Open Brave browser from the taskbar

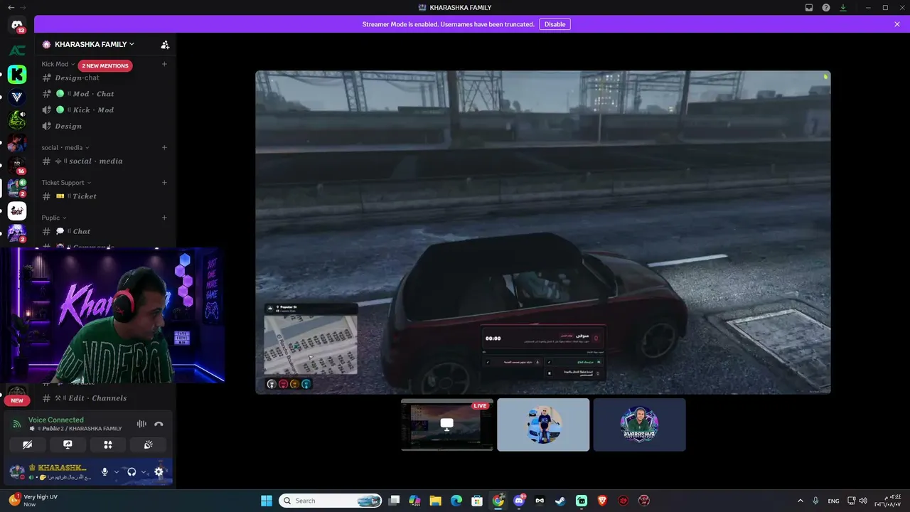[x=603, y=501]
